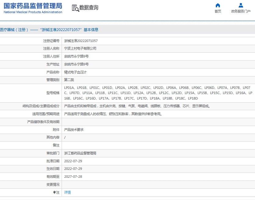The height and width of the screenshot is (200, 255).
Task: Click the 注册人住所 label
Action: click(51, 56)
